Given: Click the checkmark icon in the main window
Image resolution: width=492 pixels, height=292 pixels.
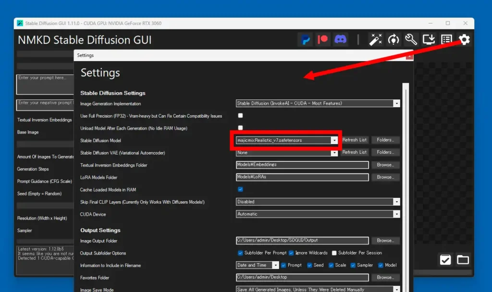Looking at the screenshot, I should [x=445, y=260].
